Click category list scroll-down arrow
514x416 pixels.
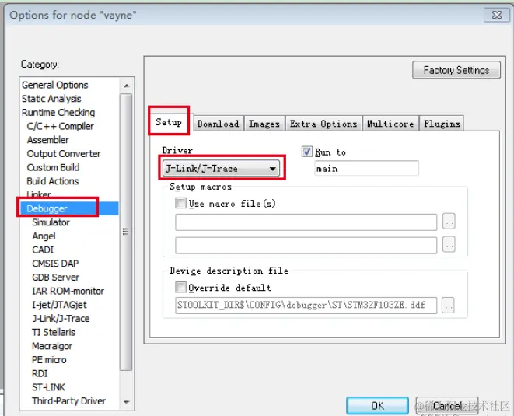(x=126, y=402)
